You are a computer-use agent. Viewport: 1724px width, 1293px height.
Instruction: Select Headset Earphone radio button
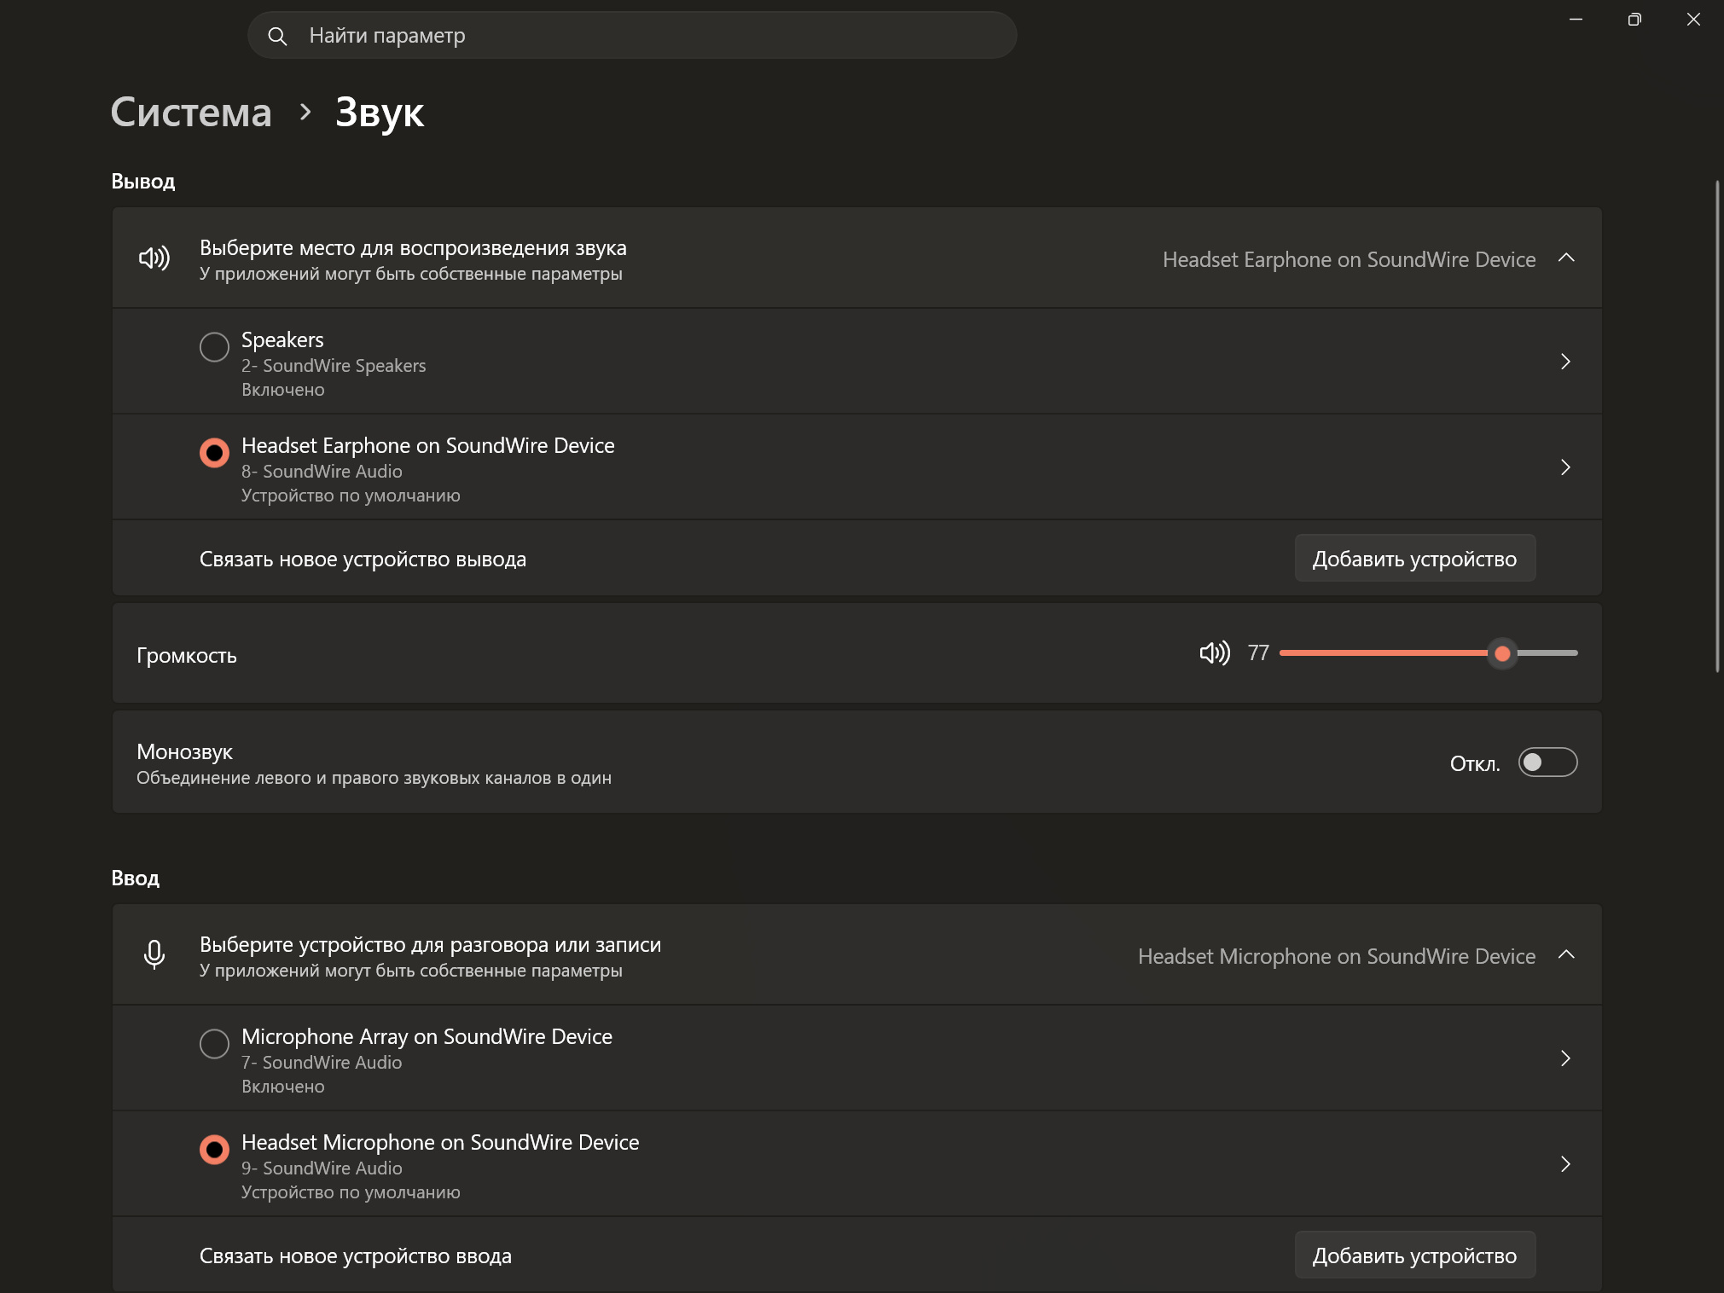coord(214,453)
